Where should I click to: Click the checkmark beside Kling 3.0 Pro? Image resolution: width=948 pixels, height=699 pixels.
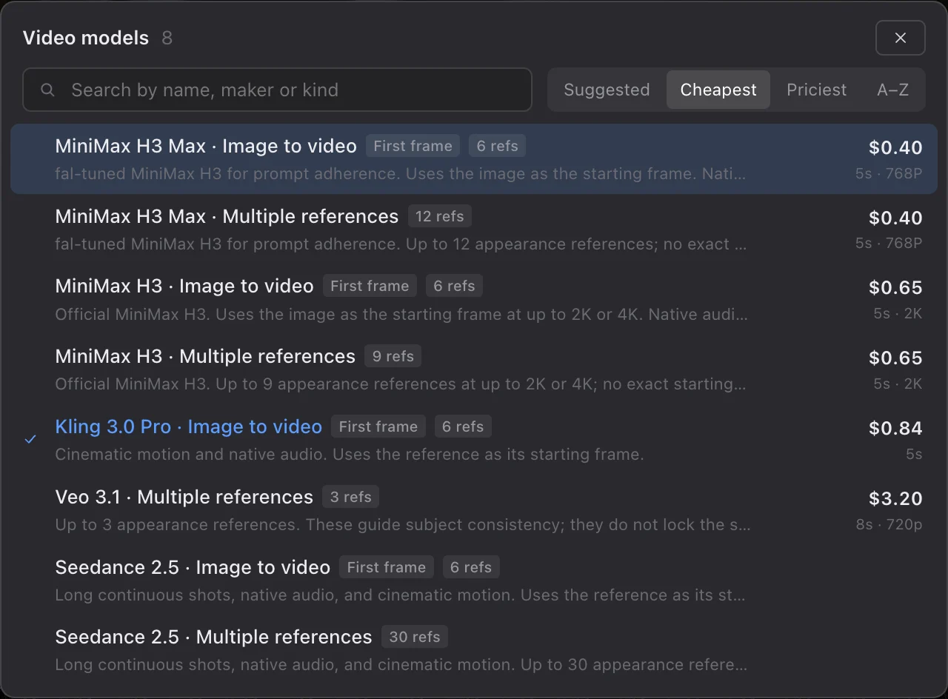30,439
